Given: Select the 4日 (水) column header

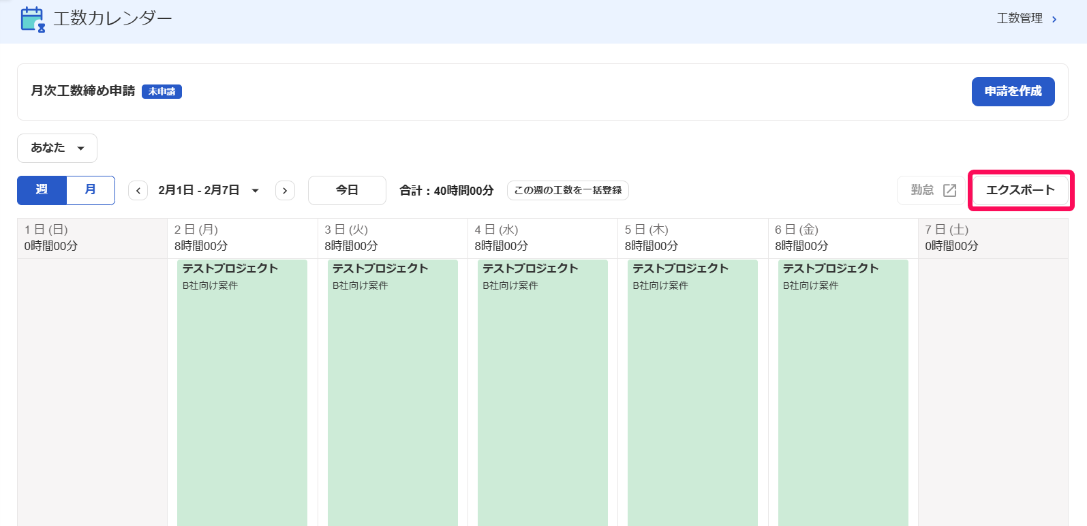Looking at the screenshot, I should (x=542, y=238).
